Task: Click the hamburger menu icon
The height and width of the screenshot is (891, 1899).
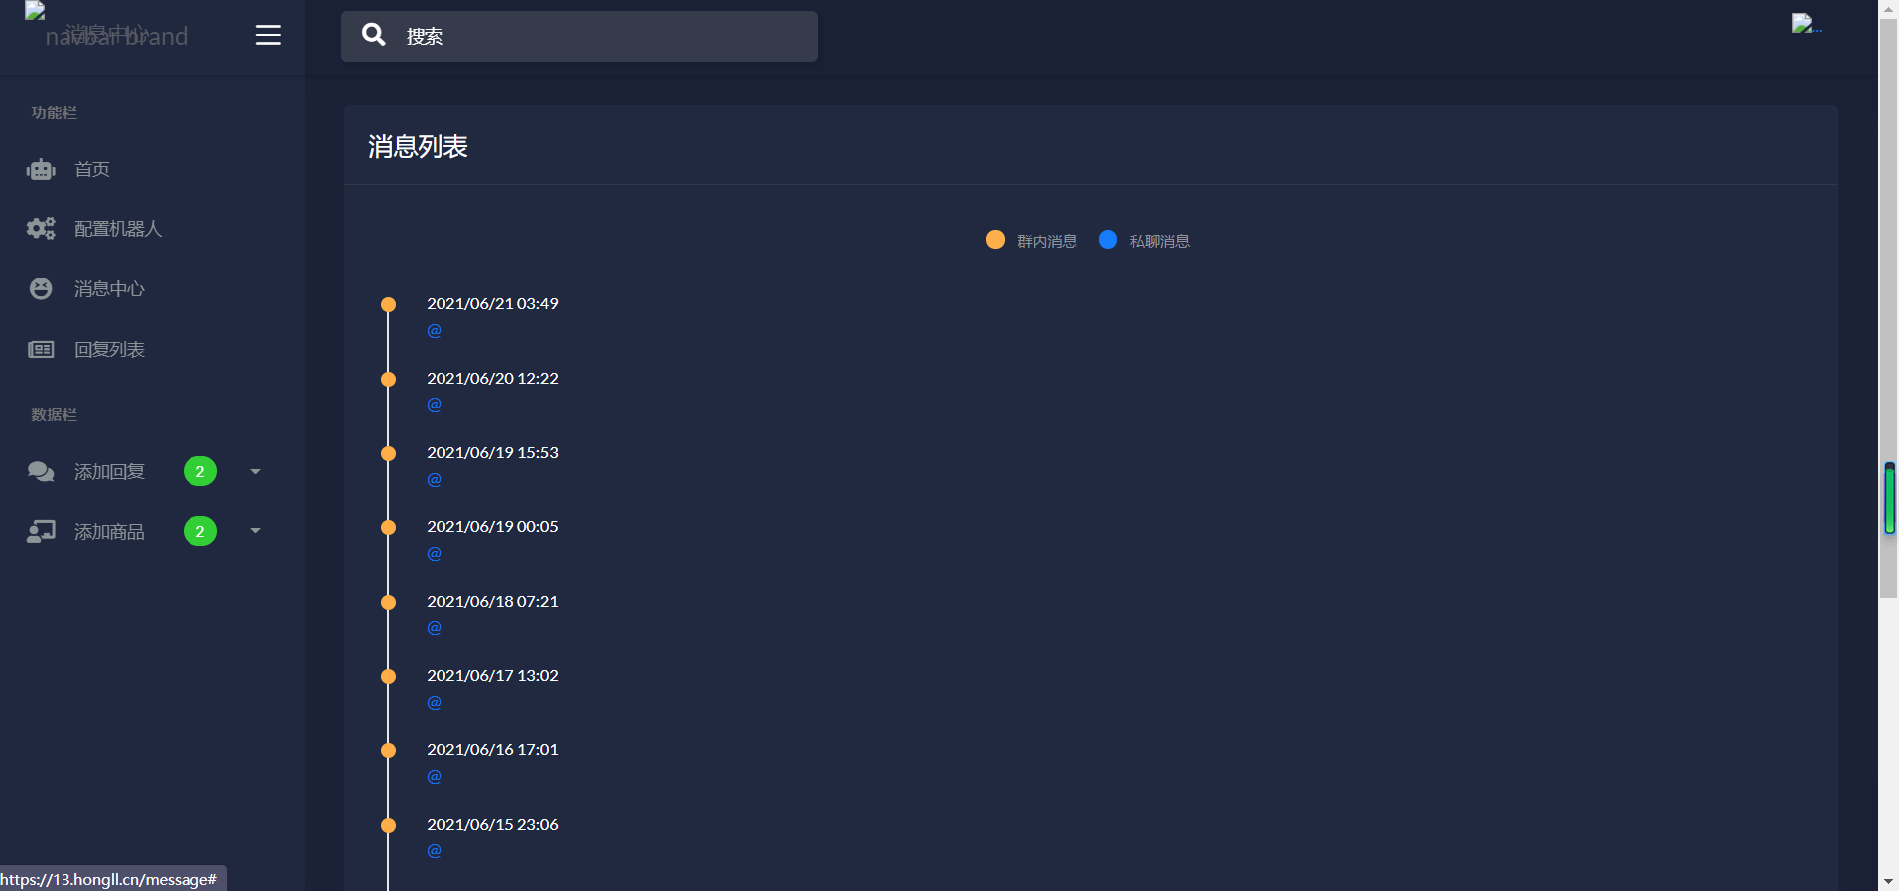Action: click(268, 35)
